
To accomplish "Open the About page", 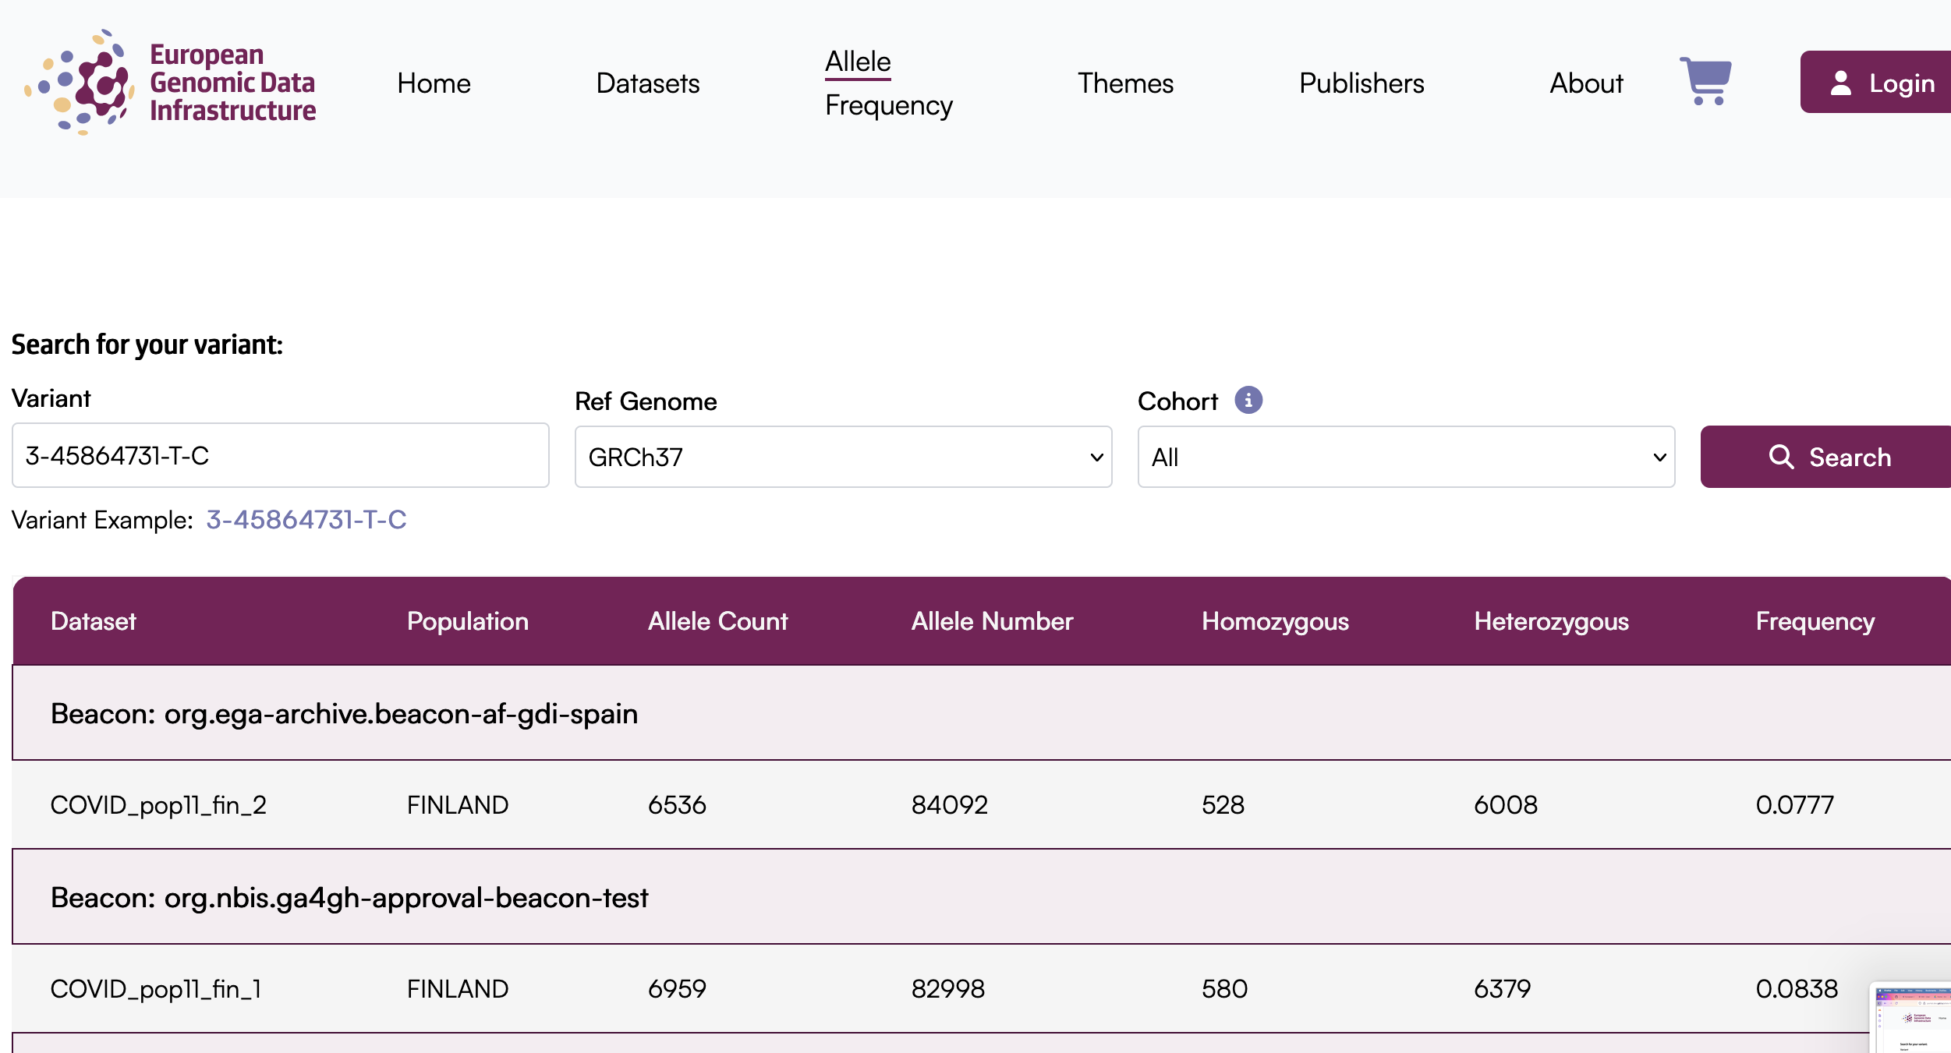I will 1585,83.
